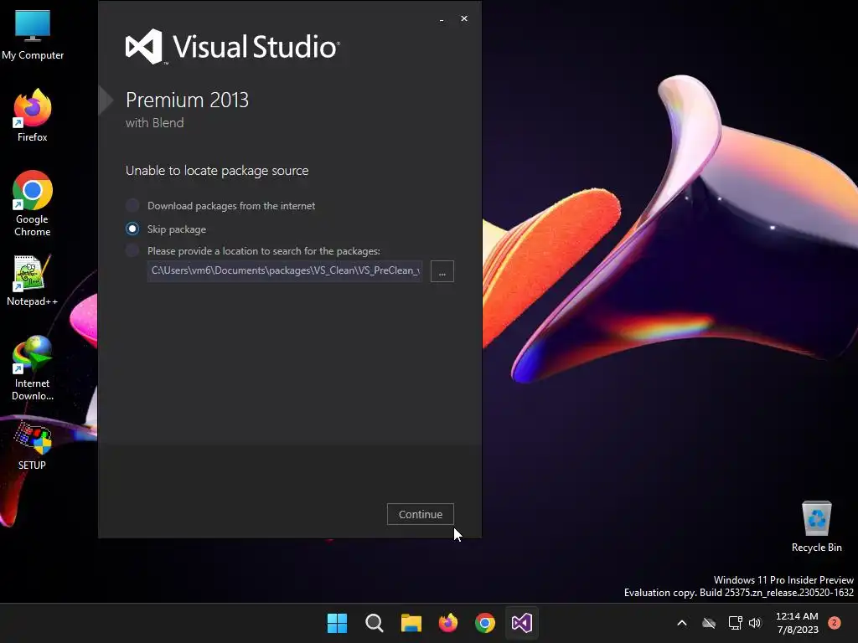Viewport: 858px width, 643px height.
Task: Expand the hidden system tray icons
Action: (x=682, y=623)
